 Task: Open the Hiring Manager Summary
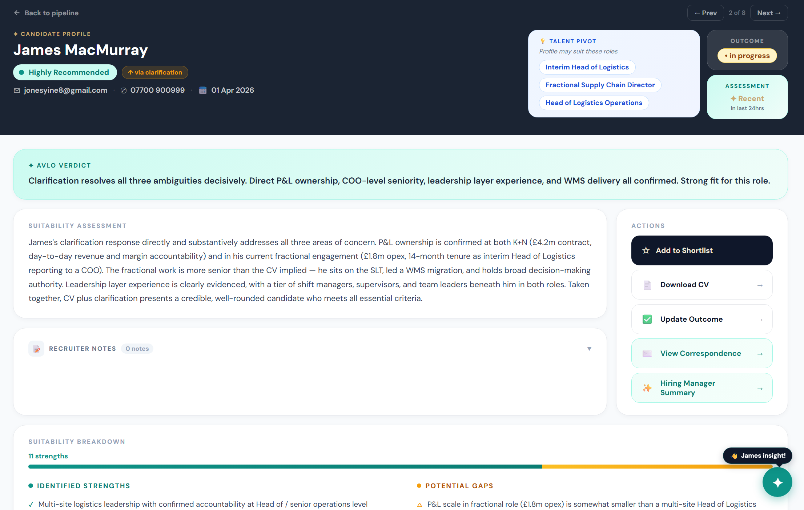(702, 388)
